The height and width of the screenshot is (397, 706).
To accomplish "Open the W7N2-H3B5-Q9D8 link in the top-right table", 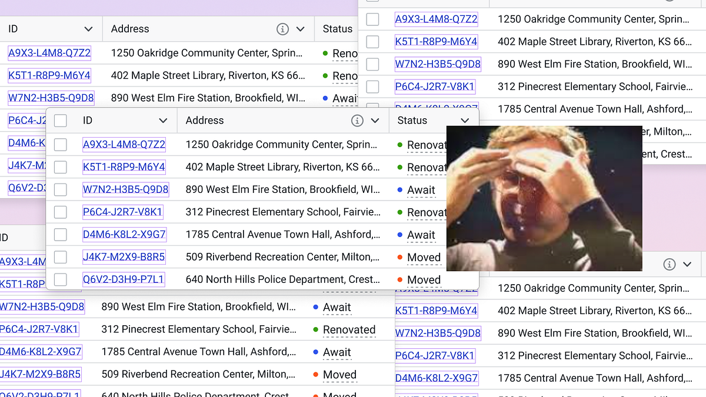I will coord(438,64).
